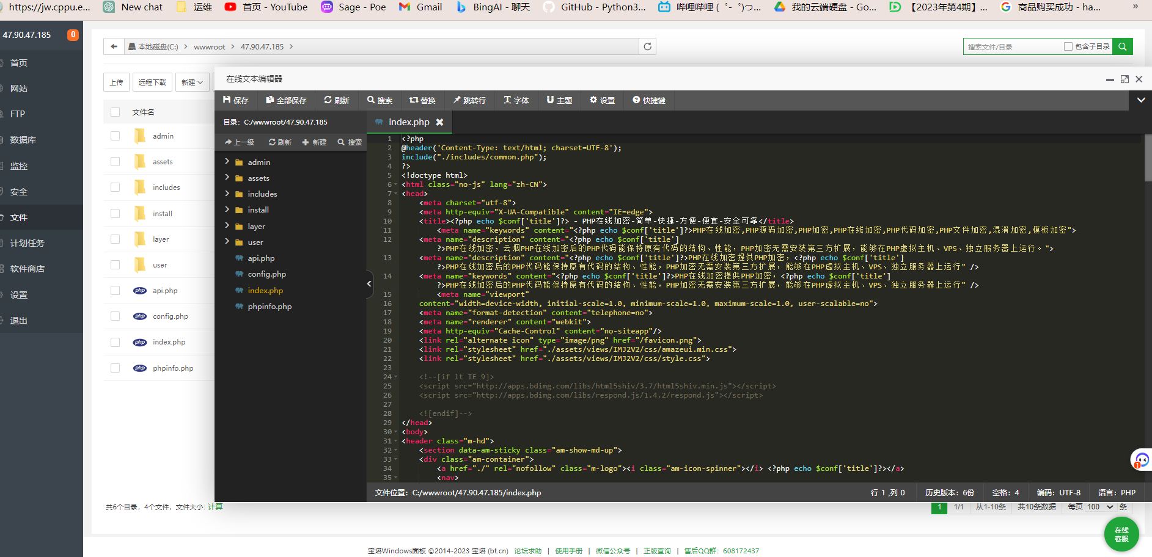The image size is (1152, 557).
Task: Open the online customer service chat icon
Action: tap(1141, 460)
